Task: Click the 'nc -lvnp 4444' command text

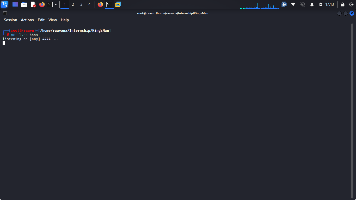Action: point(24,35)
